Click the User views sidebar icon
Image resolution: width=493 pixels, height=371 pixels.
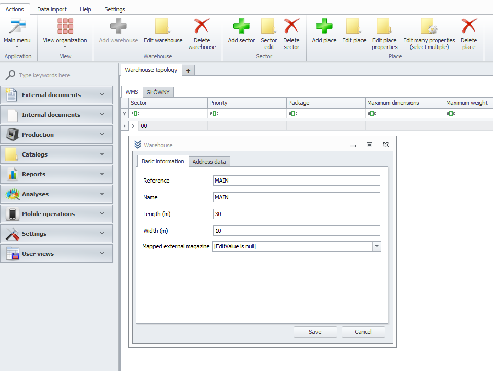click(x=13, y=254)
